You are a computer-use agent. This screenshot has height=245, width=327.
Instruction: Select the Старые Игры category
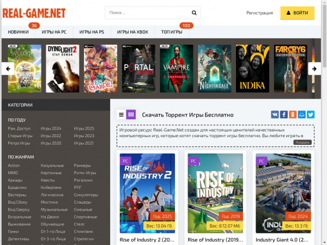click(20, 136)
